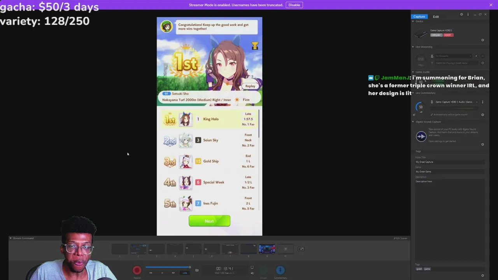Open commentary audio device dropdown

[x=457, y=102]
